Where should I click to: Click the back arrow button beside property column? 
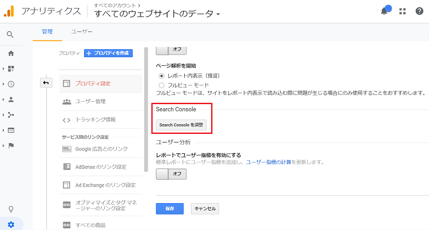pyautogui.click(x=46, y=83)
